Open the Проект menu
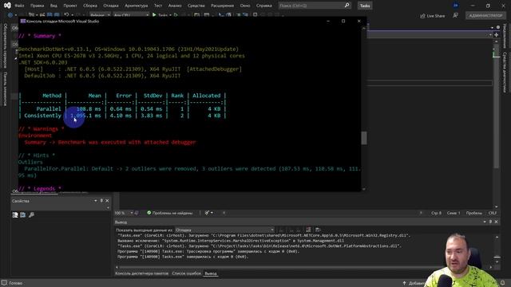 tap(70, 6)
